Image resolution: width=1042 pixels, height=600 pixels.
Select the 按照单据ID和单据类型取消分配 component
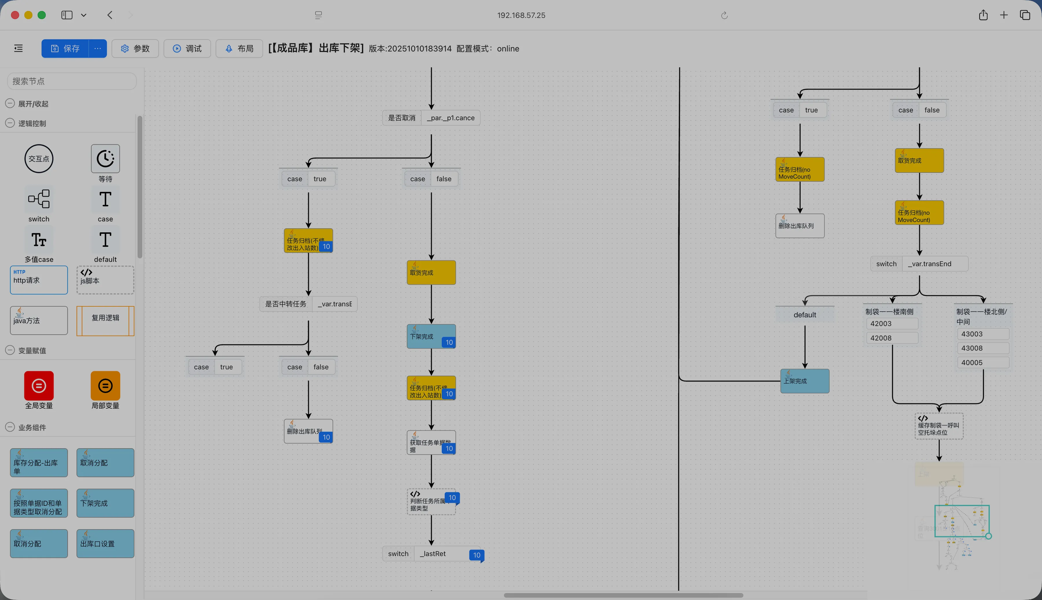pyautogui.click(x=39, y=503)
